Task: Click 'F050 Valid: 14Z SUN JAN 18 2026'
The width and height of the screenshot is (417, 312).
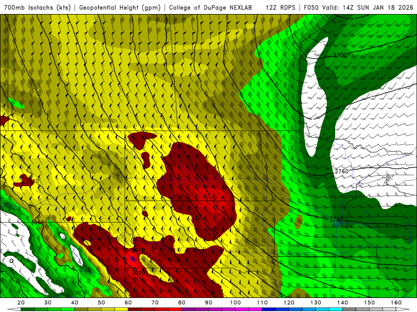Action: click(x=358, y=7)
